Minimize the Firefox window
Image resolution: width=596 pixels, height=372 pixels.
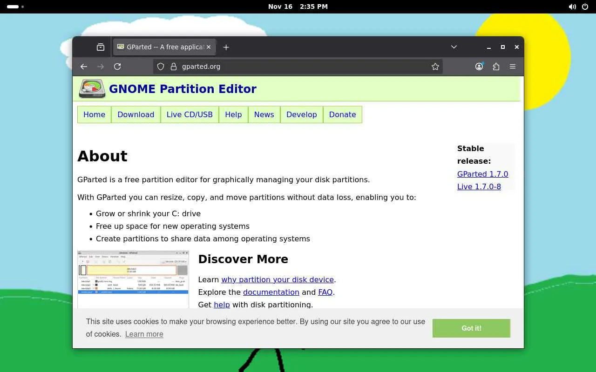[x=489, y=47]
